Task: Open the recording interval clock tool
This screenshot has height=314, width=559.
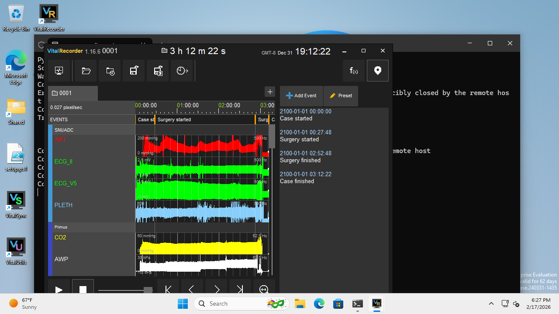Action: click(x=181, y=70)
